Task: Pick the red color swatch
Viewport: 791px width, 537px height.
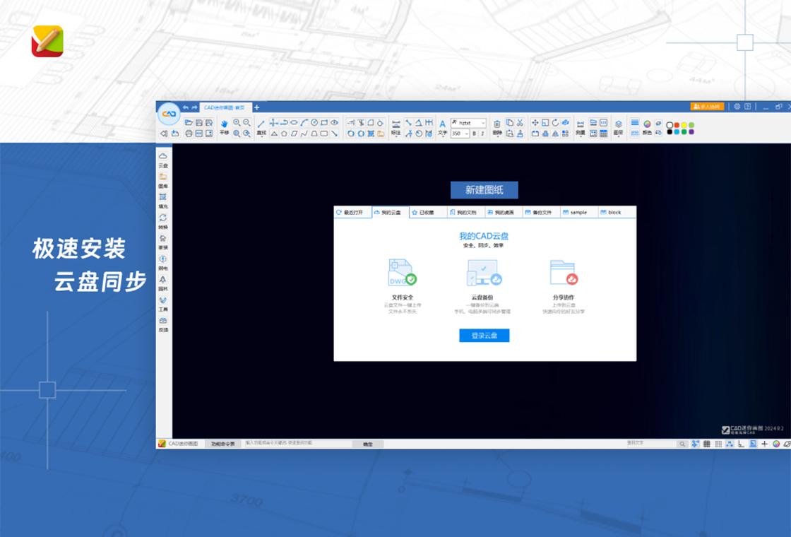Action: [677, 125]
